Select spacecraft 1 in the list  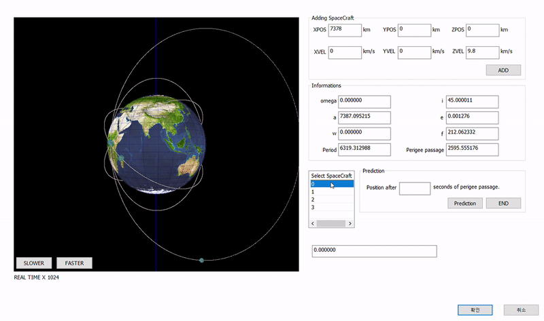pyautogui.click(x=332, y=191)
